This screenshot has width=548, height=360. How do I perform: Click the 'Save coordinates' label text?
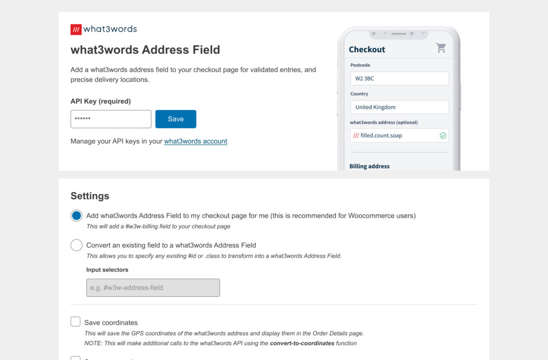click(x=111, y=323)
